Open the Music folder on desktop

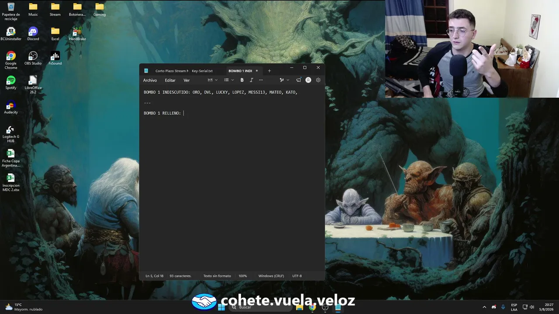[x=33, y=9]
